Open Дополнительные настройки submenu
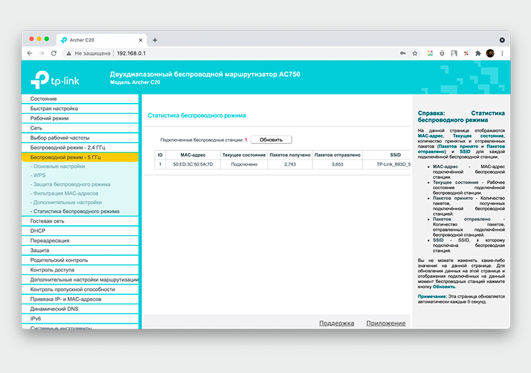 66,202
